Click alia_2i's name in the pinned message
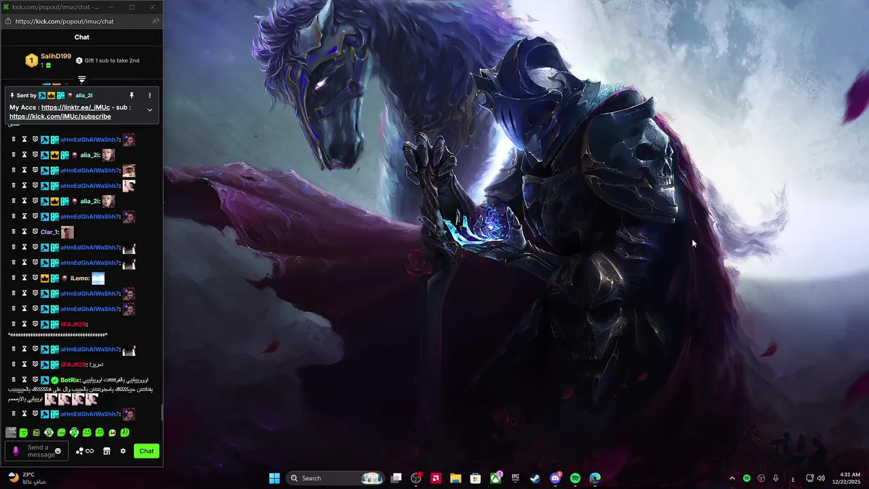 click(x=84, y=96)
